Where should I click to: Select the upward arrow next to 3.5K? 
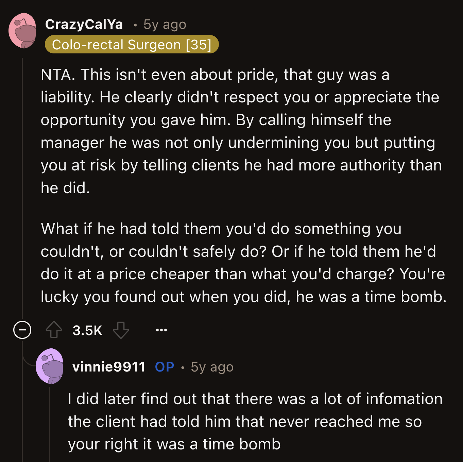[53, 329]
